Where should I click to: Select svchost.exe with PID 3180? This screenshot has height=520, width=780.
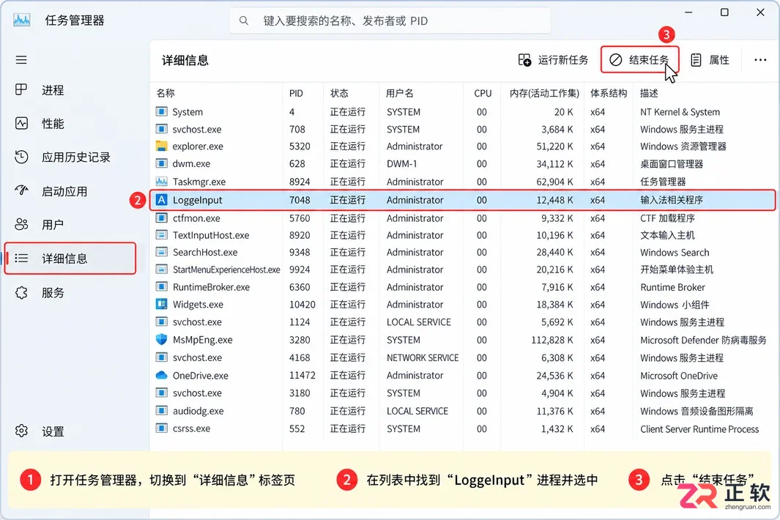pyautogui.click(x=463, y=393)
